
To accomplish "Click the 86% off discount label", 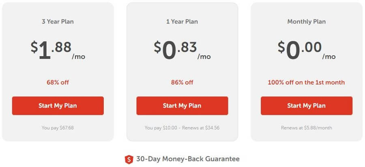I will point(182,82).
